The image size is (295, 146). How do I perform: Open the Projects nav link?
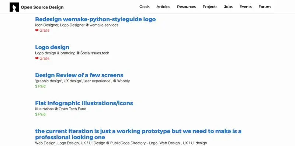click(210, 7)
